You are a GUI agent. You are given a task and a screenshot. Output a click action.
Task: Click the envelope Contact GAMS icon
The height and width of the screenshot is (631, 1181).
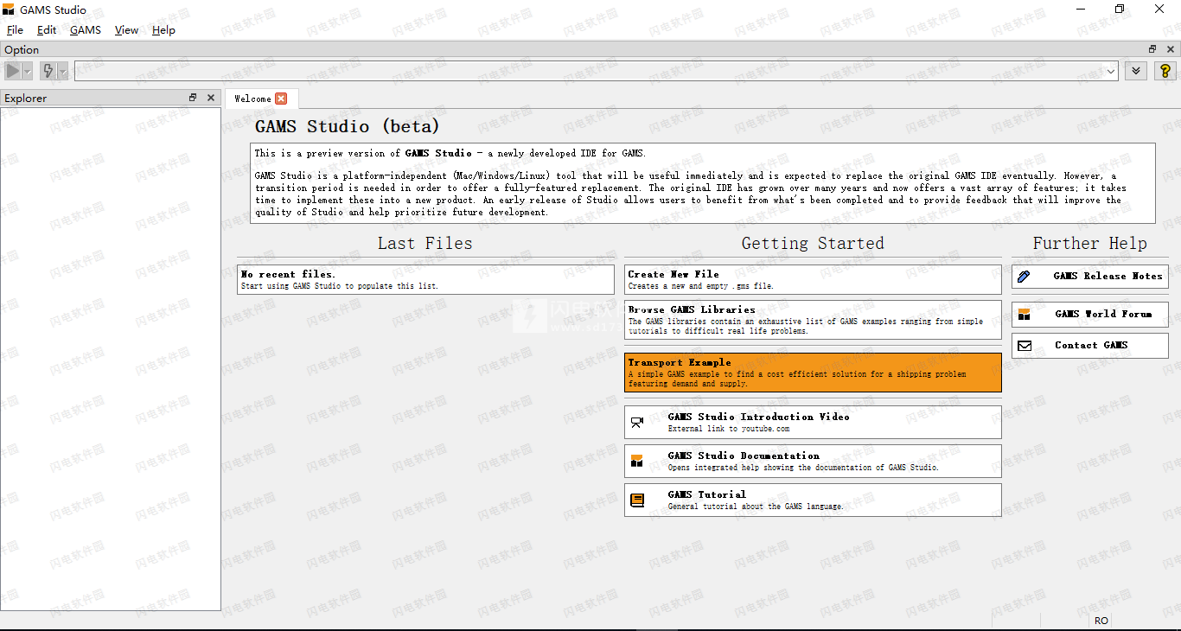pyautogui.click(x=1025, y=346)
